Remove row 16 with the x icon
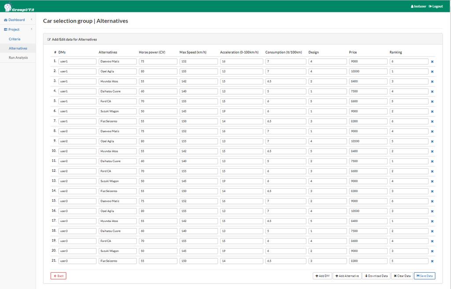 point(432,211)
